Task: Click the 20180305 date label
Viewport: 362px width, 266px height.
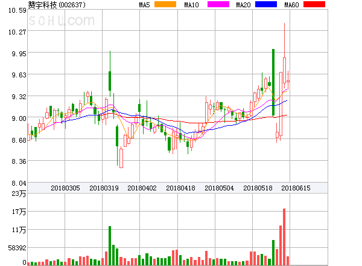Action: click(x=65, y=188)
